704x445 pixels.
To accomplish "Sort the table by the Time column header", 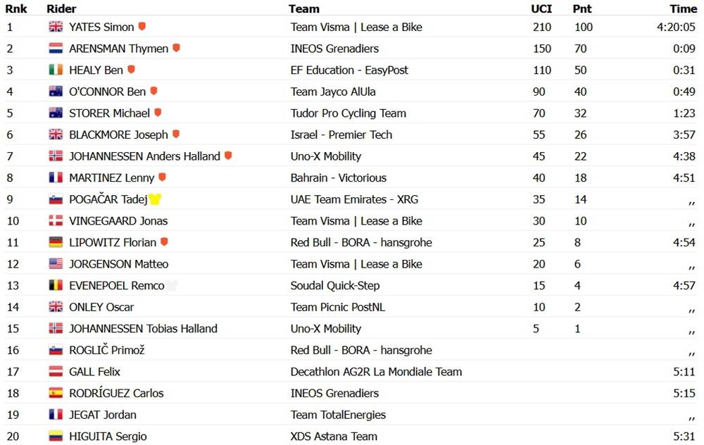I will pyautogui.click(x=683, y=9).
